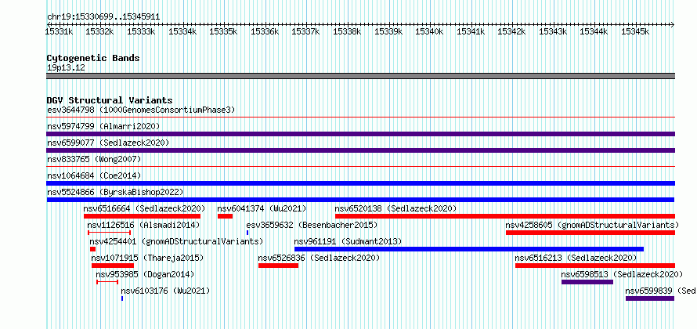This screenshot has width=697, height=329.
Task: Click the nsv6516664 Sedlazeck2020 red bar
Action: point(143,216)
